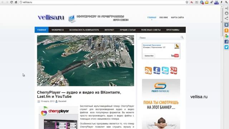
Task: Click the share icon in right sidebar
Action: (226, 18)
